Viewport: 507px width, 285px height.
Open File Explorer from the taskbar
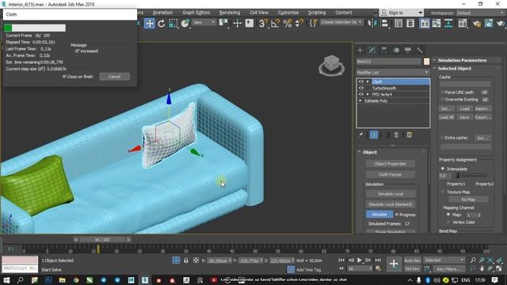point(63,279)
